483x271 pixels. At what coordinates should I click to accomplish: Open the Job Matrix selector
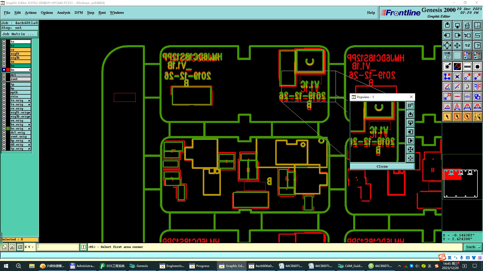tap(19, 34)
